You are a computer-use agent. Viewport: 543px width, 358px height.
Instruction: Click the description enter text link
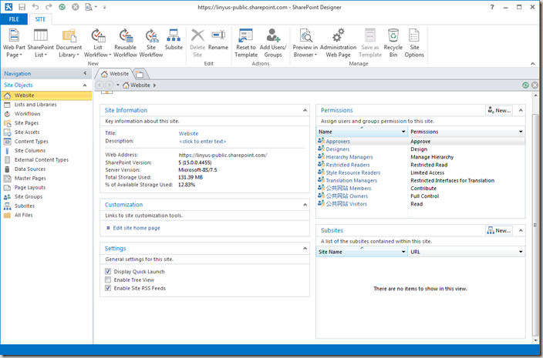coord(202,142)
